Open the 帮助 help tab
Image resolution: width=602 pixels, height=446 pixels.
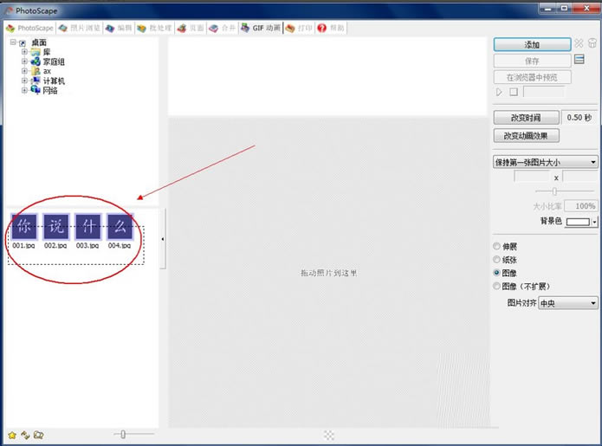pos(331,28)
